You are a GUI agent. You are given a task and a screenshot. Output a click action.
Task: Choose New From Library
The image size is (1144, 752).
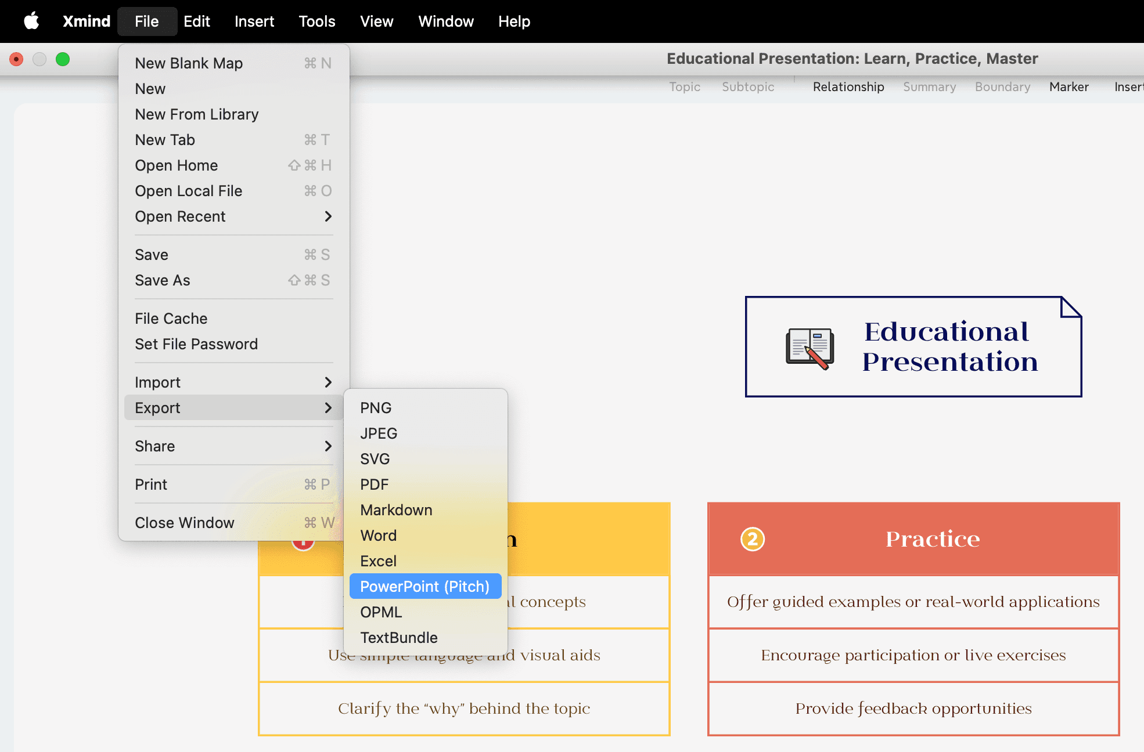click(233, 114)
